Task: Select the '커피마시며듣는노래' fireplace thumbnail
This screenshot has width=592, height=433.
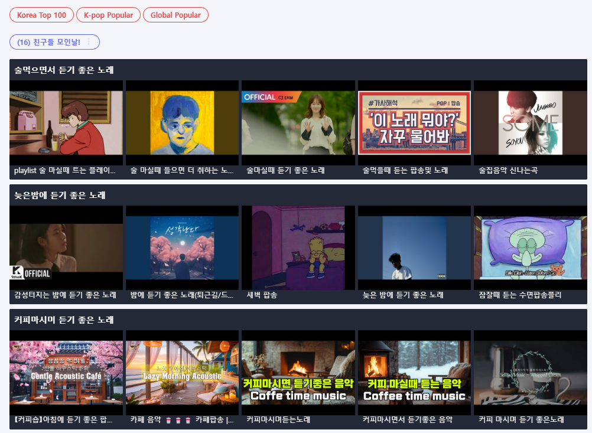Action: point(298,373)
